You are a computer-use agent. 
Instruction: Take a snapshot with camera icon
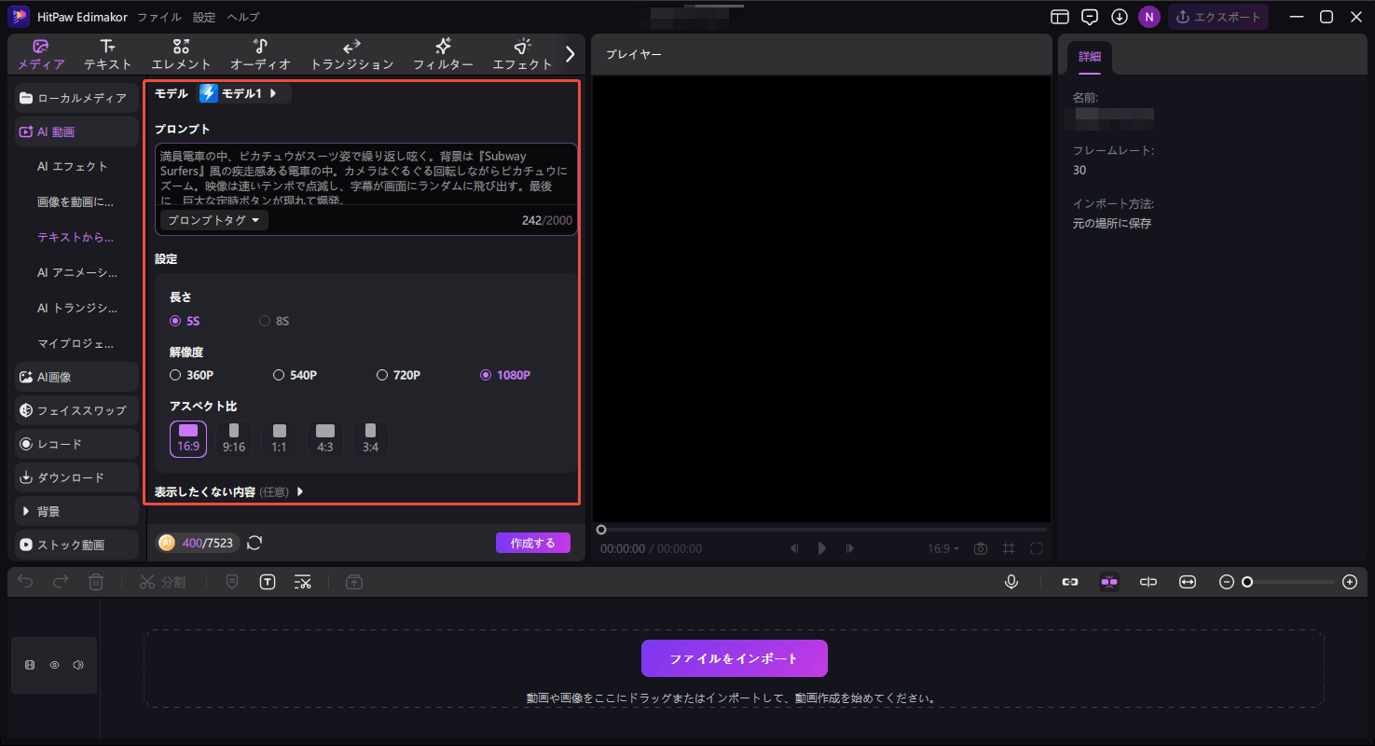[981, 548]
